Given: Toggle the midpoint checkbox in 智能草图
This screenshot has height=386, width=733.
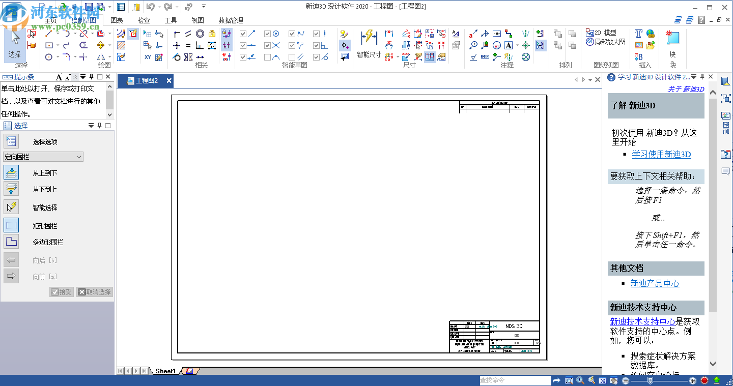Looking at the screenshot, I should (x=243, y=45).
